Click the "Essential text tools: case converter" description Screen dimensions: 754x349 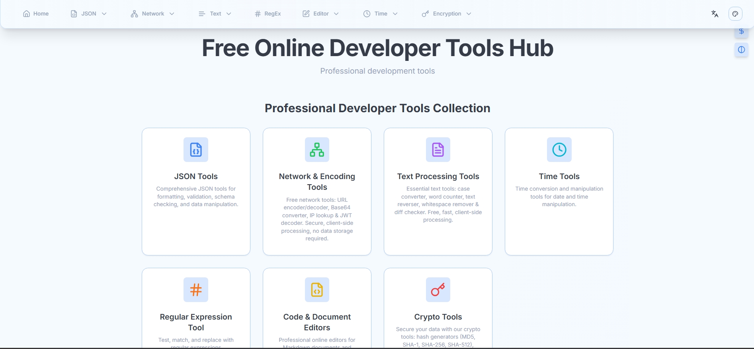(x=438, y=205)
